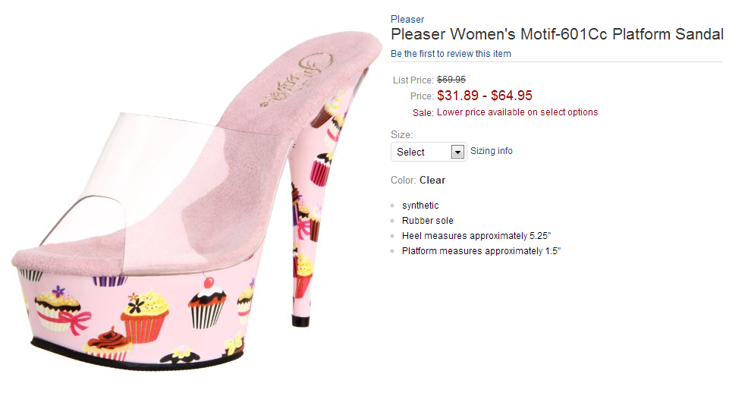Click the red price range $31.89 - $64.95

(485, 96)
